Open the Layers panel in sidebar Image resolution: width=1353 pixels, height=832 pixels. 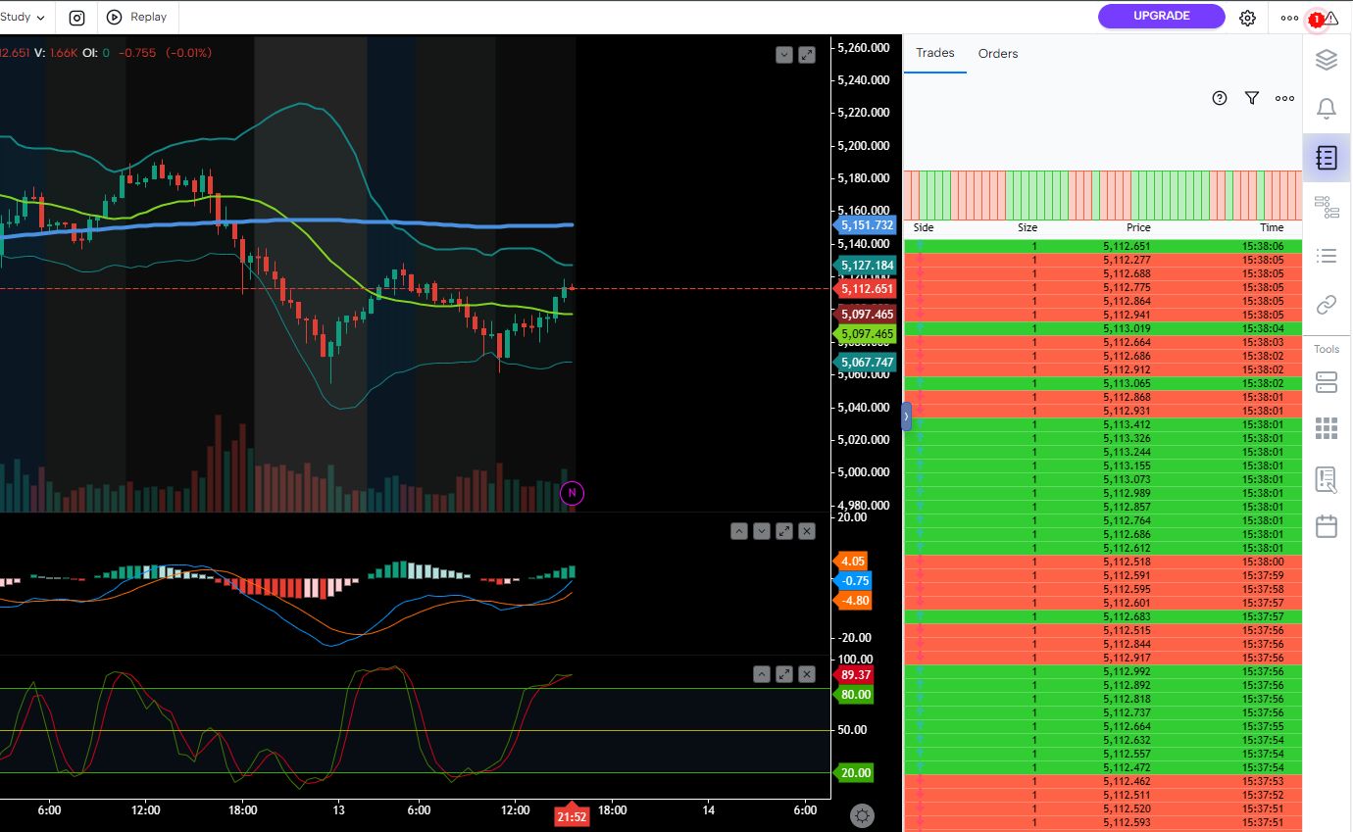coord(1327,60)
